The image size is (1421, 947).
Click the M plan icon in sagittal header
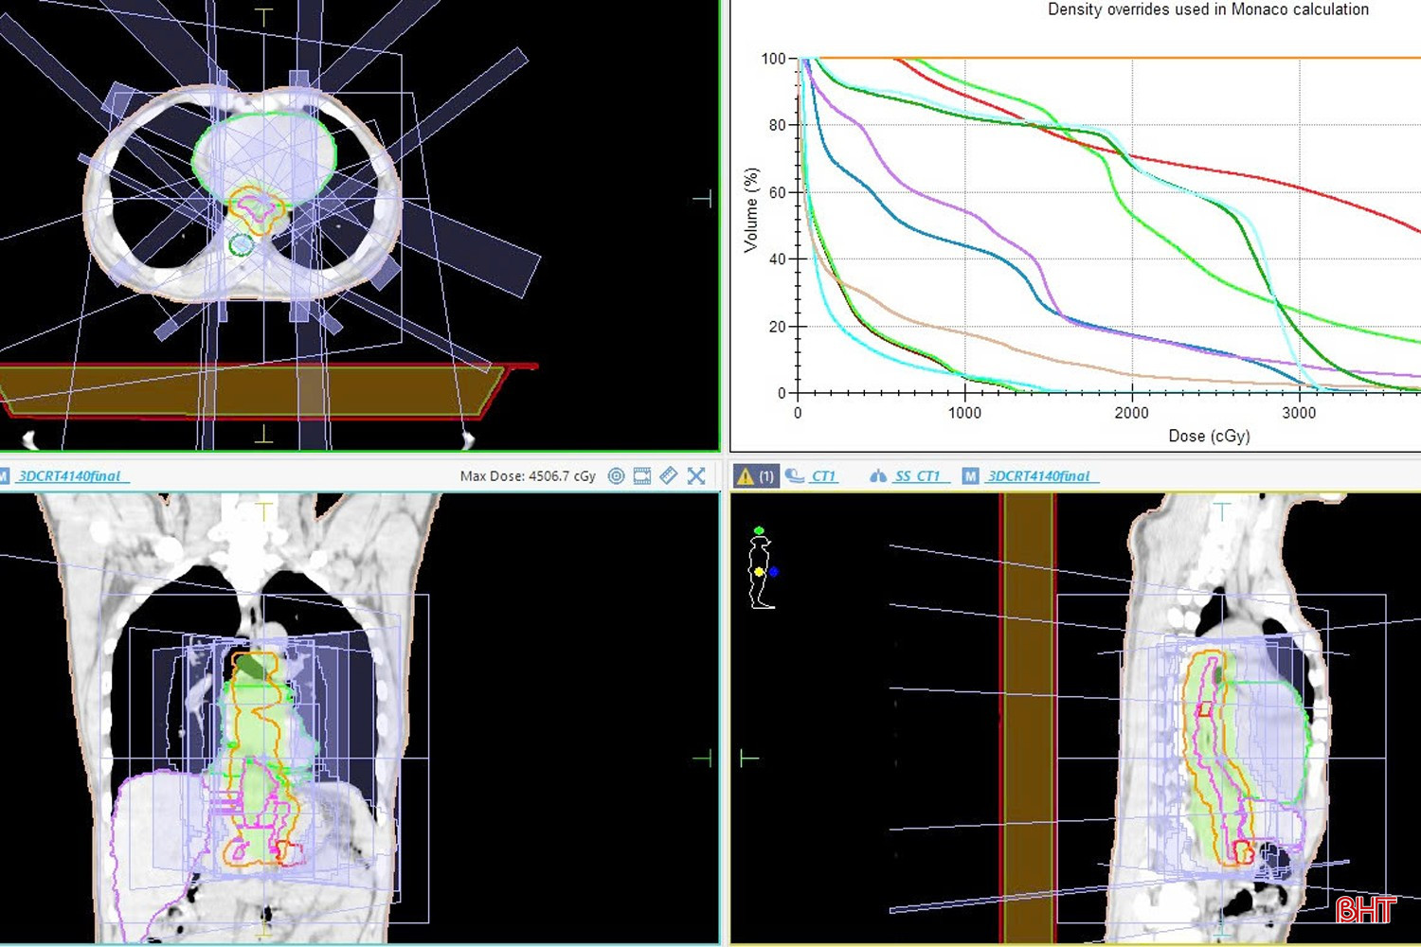(x=970, y=476)
